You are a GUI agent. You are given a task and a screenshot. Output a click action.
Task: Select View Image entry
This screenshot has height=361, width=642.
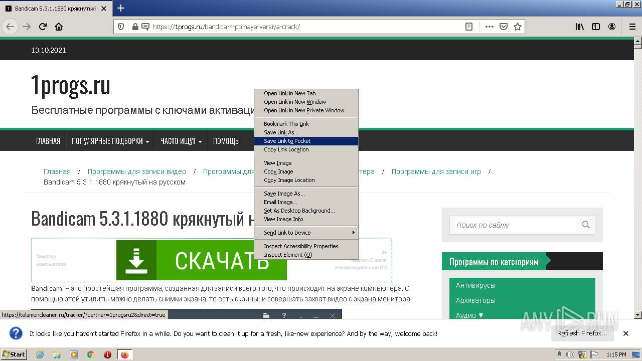tap(306, 163)
